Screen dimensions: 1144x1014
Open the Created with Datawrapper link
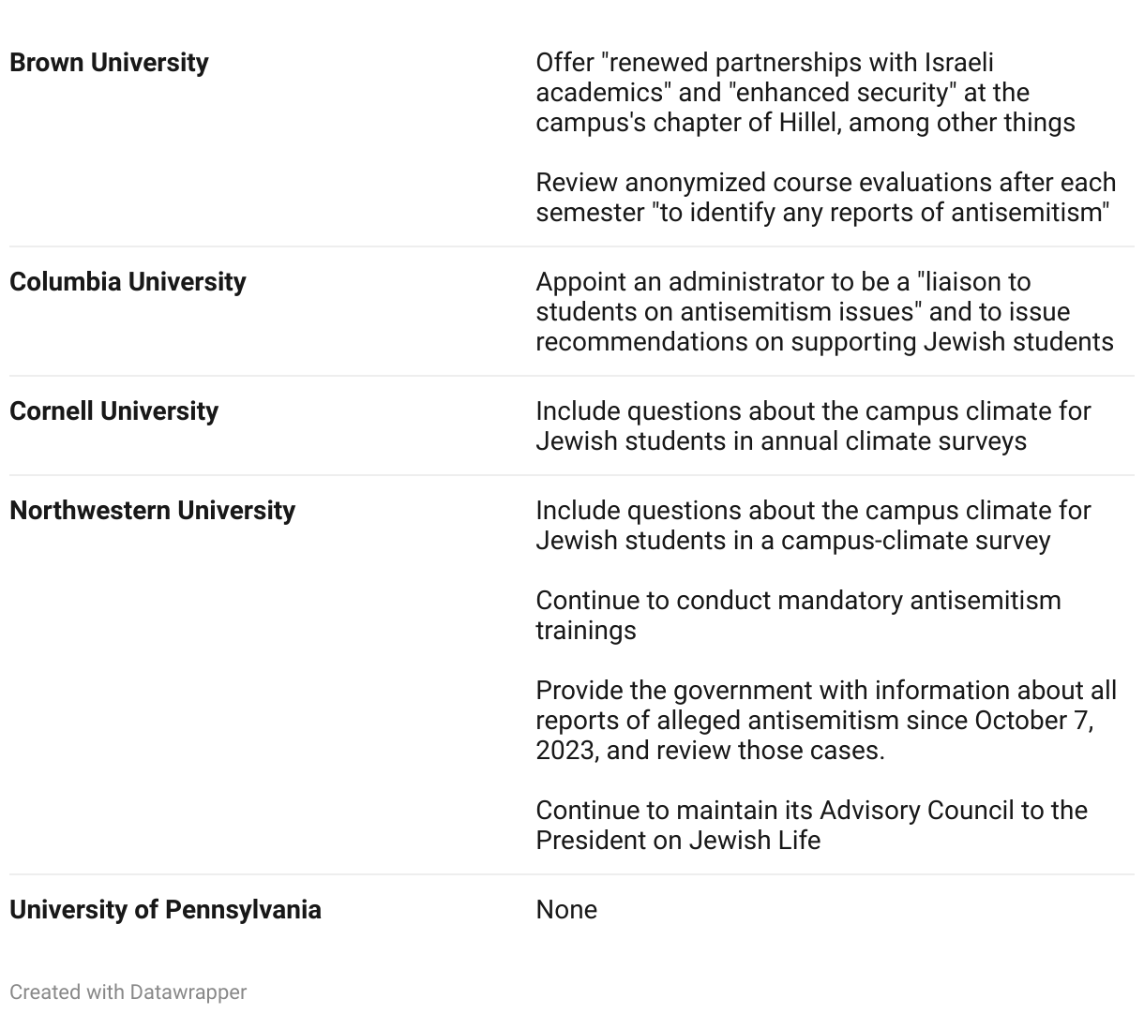click(x=128, y=992)
